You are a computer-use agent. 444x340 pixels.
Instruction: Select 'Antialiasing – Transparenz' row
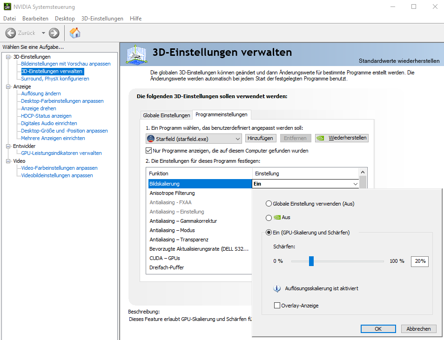[200, 240]
